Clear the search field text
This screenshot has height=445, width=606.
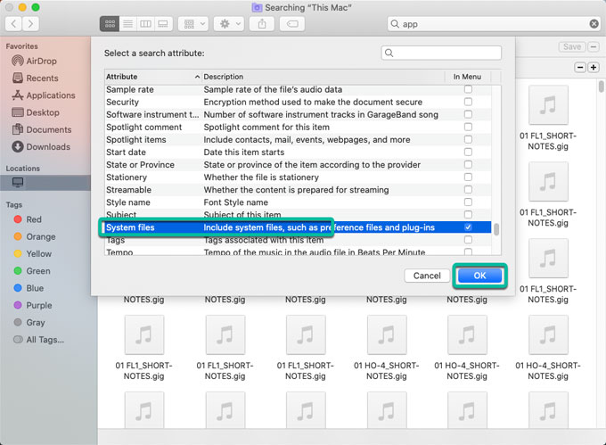(594, 24)
